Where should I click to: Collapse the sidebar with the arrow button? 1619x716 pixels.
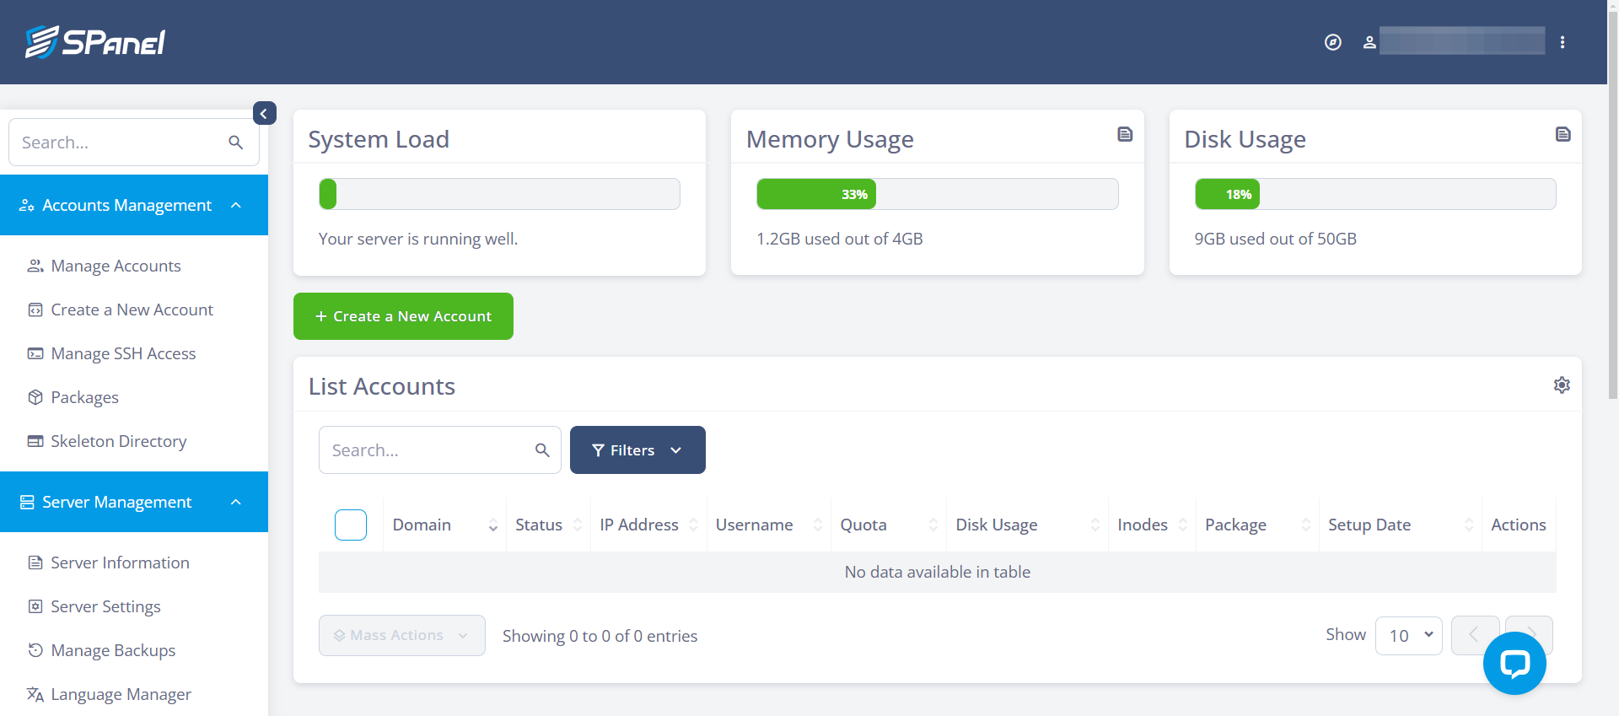[265, 113]
